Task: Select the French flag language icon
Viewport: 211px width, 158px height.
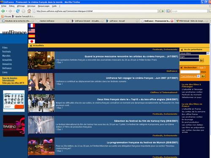Action: click(x=32, y=26)
